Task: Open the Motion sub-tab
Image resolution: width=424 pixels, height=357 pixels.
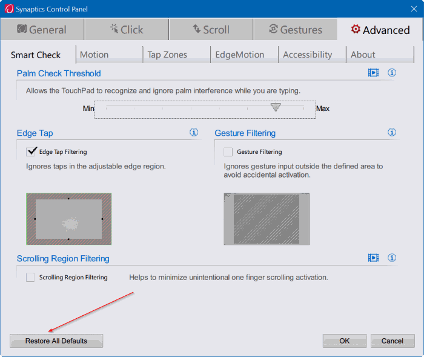Action: tap(110, 55)
